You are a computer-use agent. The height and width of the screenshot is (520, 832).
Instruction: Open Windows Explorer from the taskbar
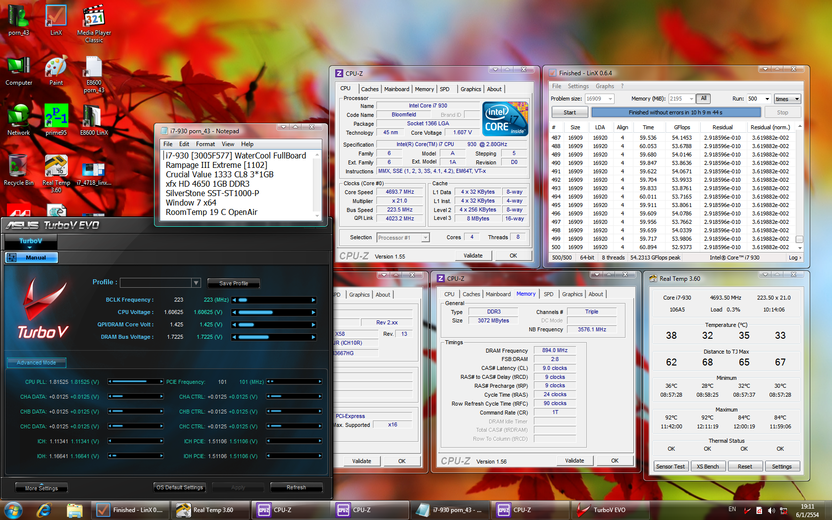pos(74,510)
